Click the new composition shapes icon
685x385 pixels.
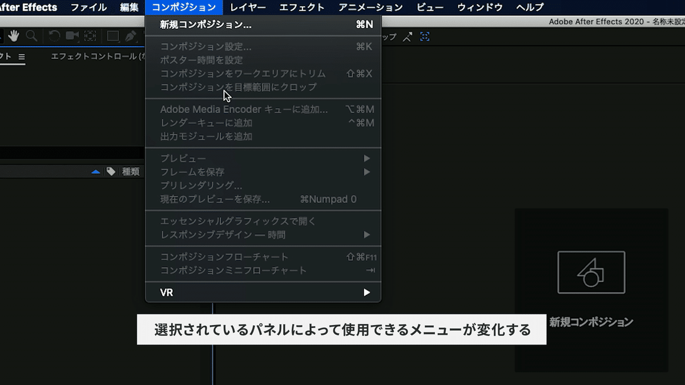pyautogui.click(x=591, y=272)
